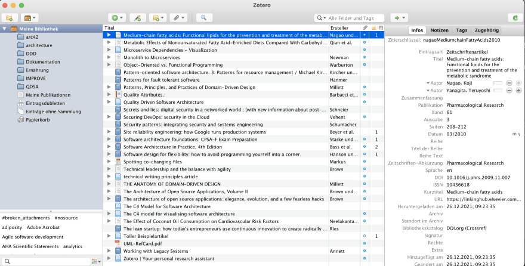Expand the Metabolic Effects of Monounsaturated row
The image size is (525, 266).
tap(109, 42)
